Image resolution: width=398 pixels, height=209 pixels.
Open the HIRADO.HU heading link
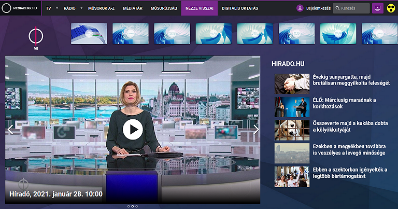(288, 64)
